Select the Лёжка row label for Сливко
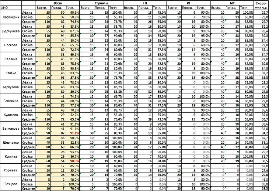 coord(29,68)
